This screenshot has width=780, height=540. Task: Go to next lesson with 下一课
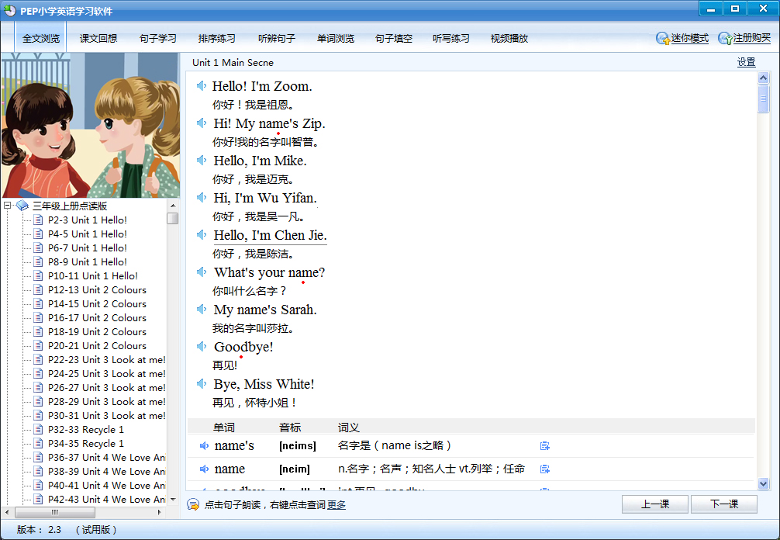click(x=723, y=504)
